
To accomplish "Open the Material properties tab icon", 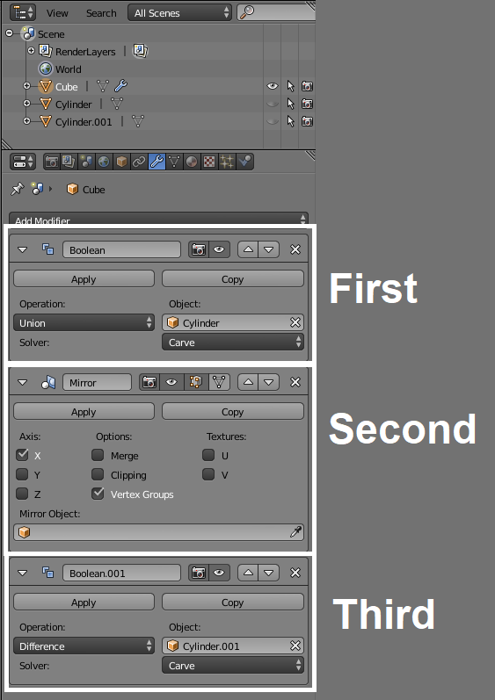I will coord(192,162).
